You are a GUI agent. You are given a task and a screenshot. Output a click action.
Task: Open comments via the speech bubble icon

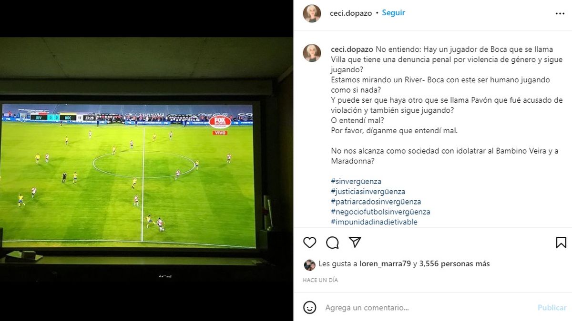(332, 243)
